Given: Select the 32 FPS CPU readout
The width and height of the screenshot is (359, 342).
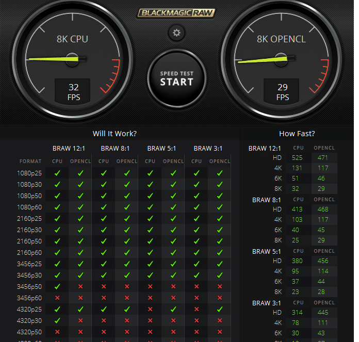Looking at the screenshot, I should pyautogui.click(x=72, y=92).
